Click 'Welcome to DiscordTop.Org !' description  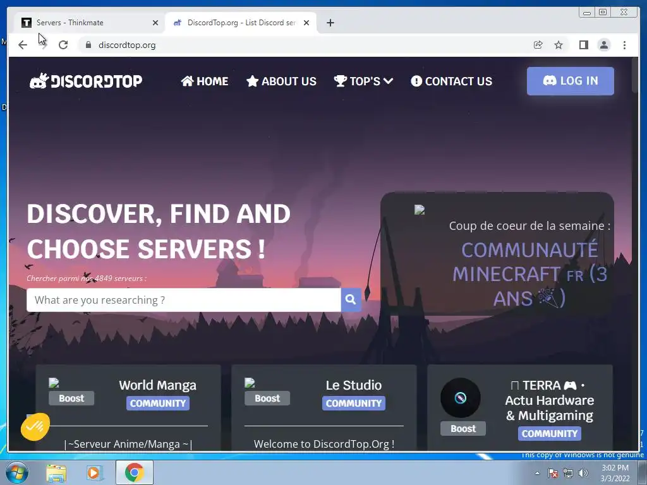pos(324,444)
